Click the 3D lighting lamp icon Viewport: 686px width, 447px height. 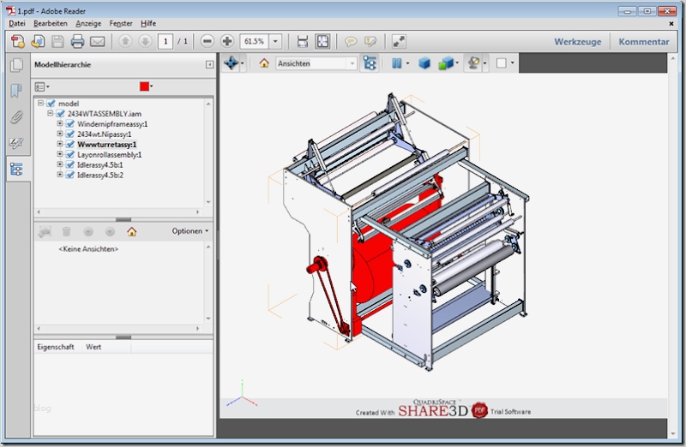(x=473, y=63)
